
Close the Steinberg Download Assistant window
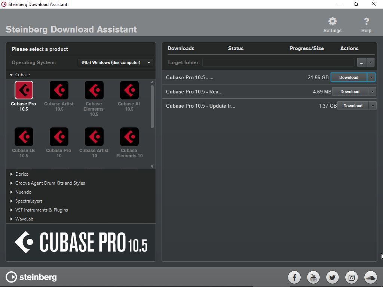coord(374,4)
